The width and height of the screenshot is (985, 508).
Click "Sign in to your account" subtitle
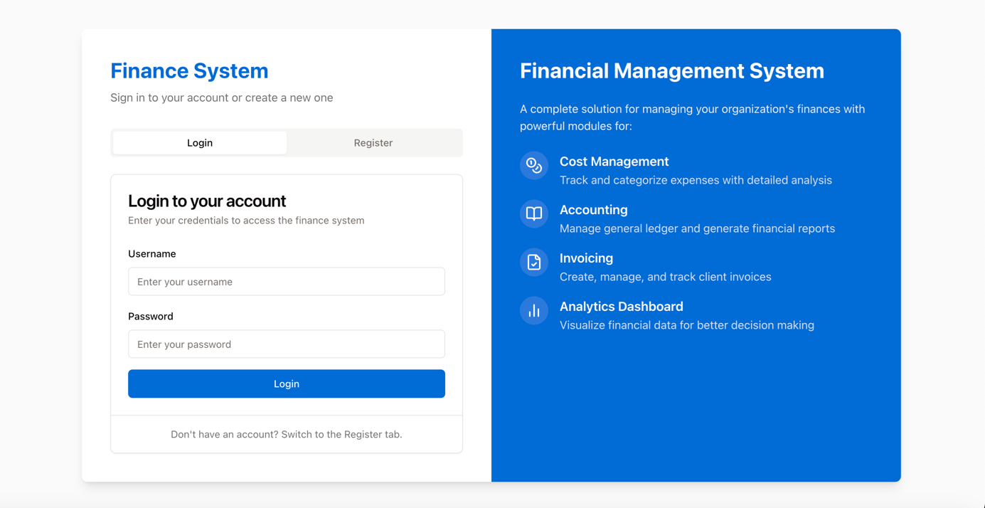(222, 97)
